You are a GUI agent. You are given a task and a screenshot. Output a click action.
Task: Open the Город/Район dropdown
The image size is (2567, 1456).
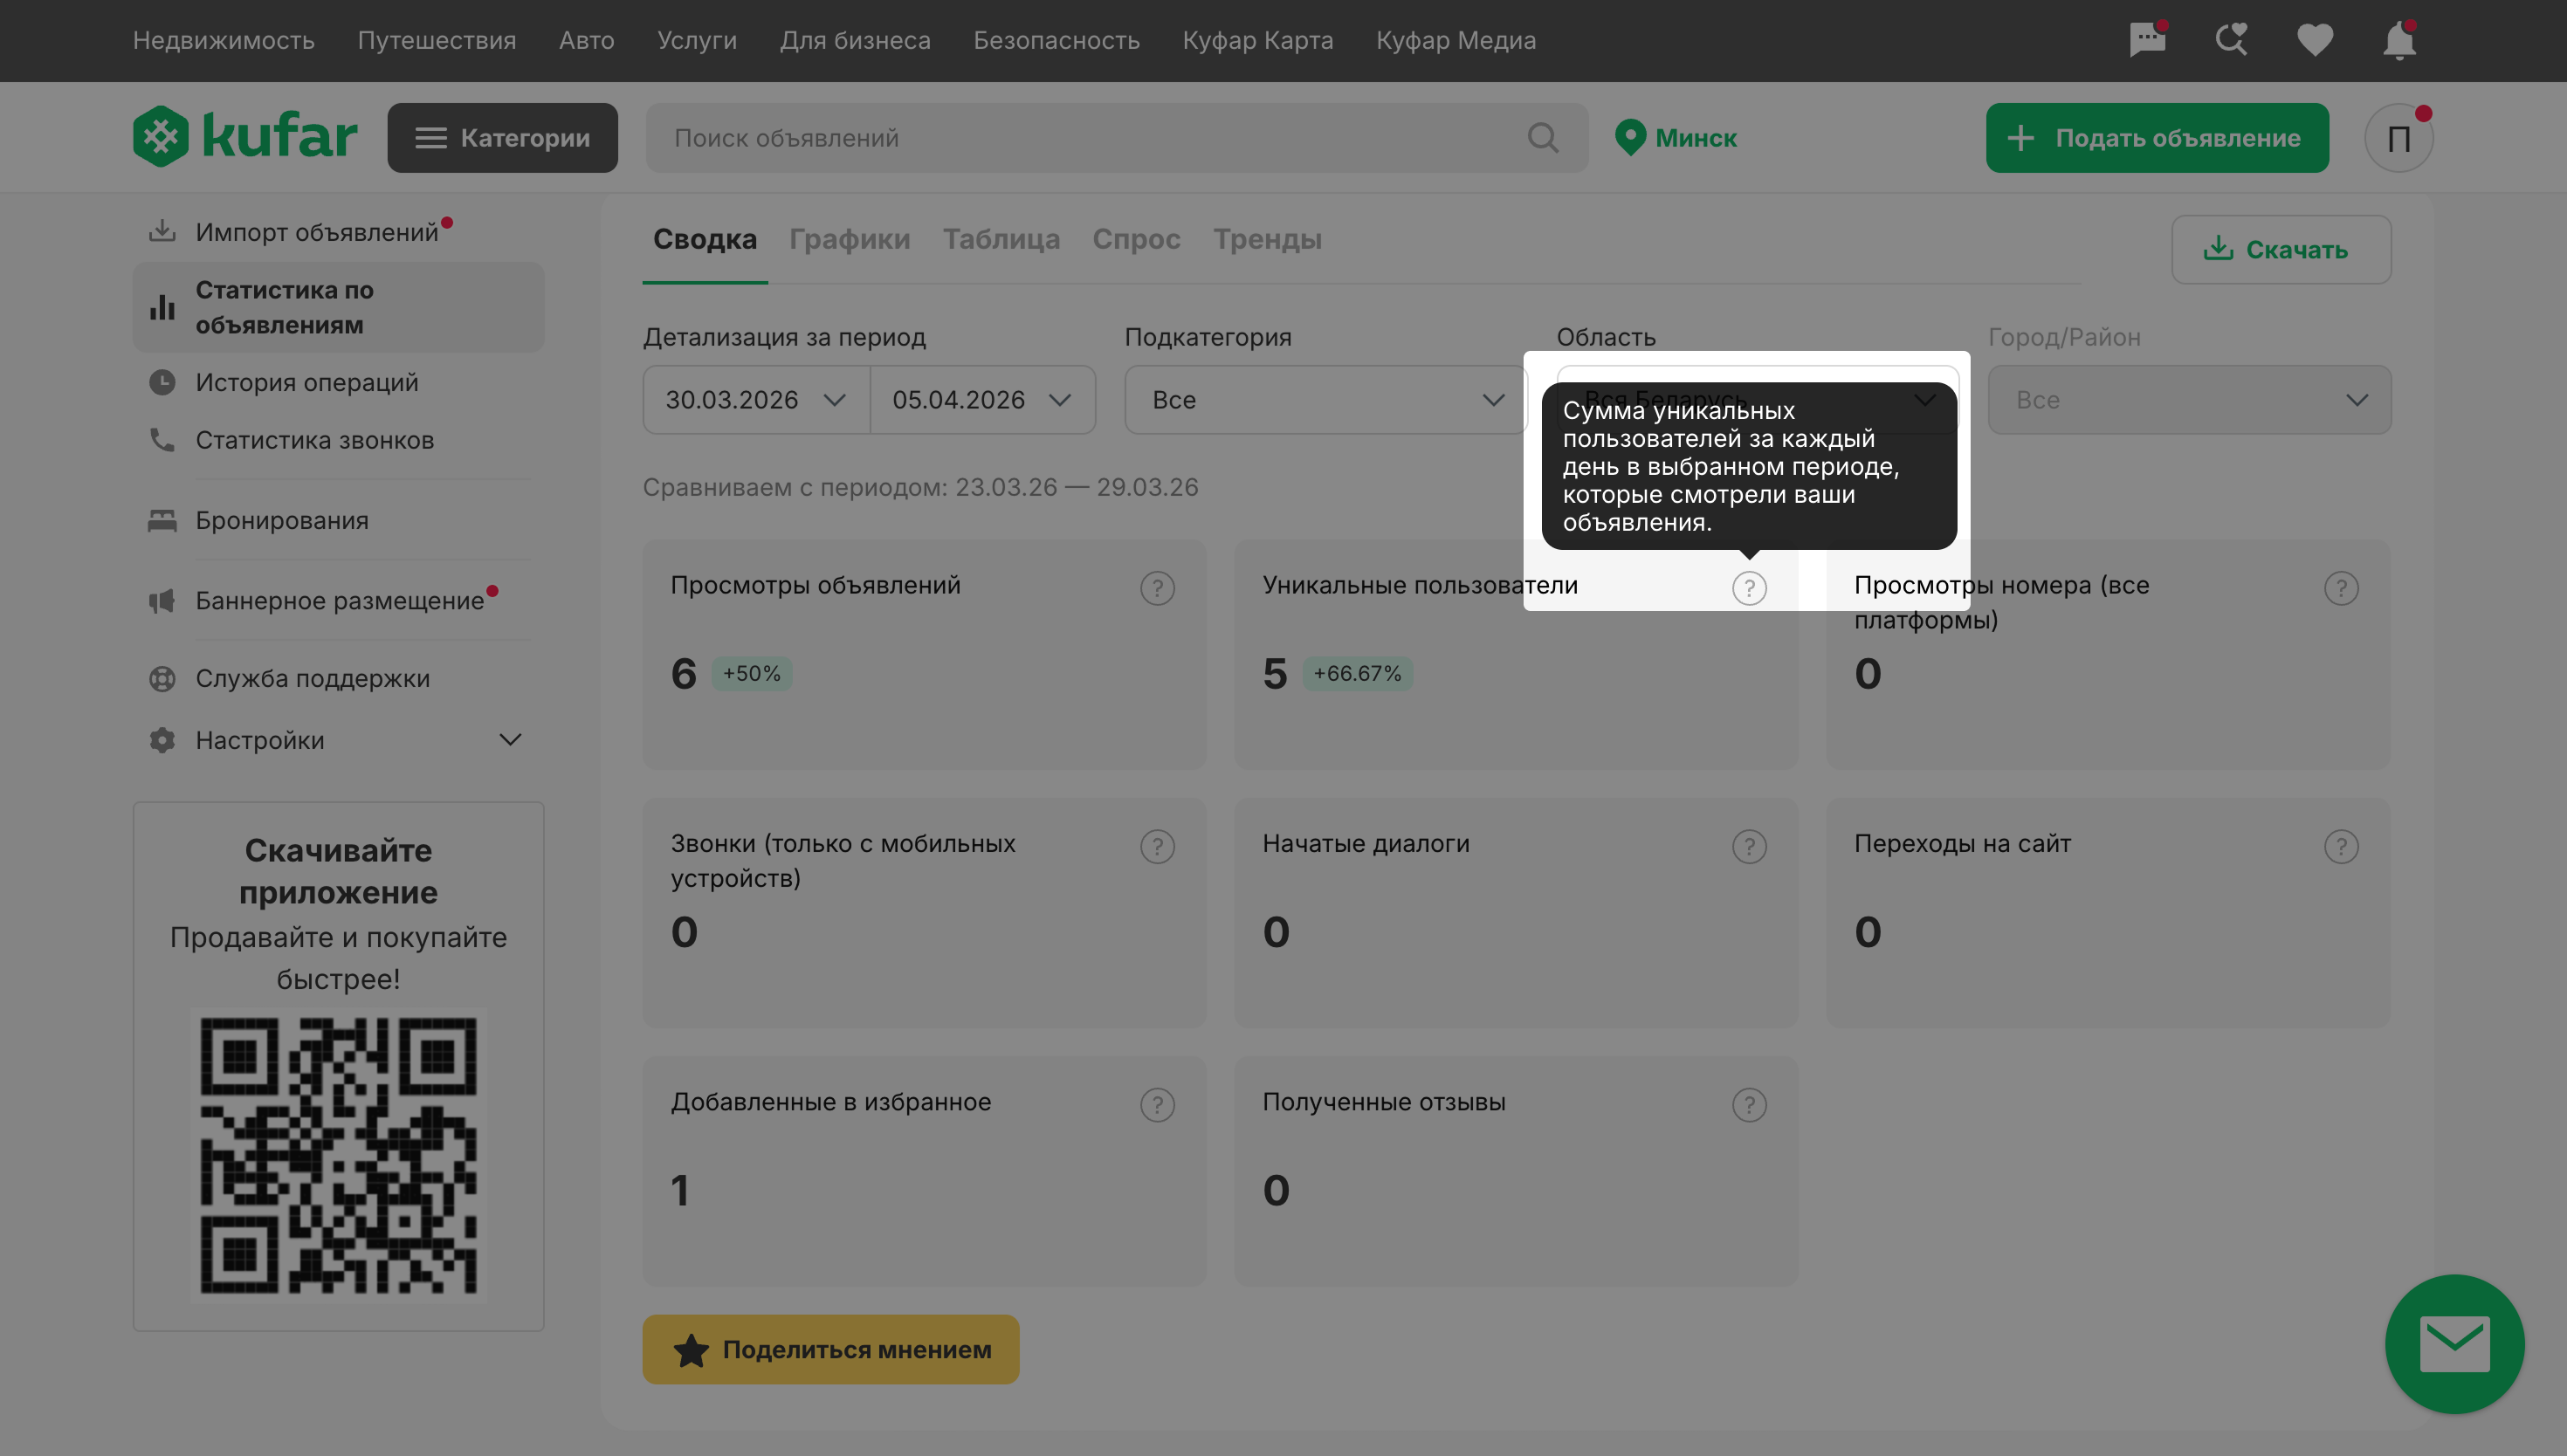coord(2189,400)
